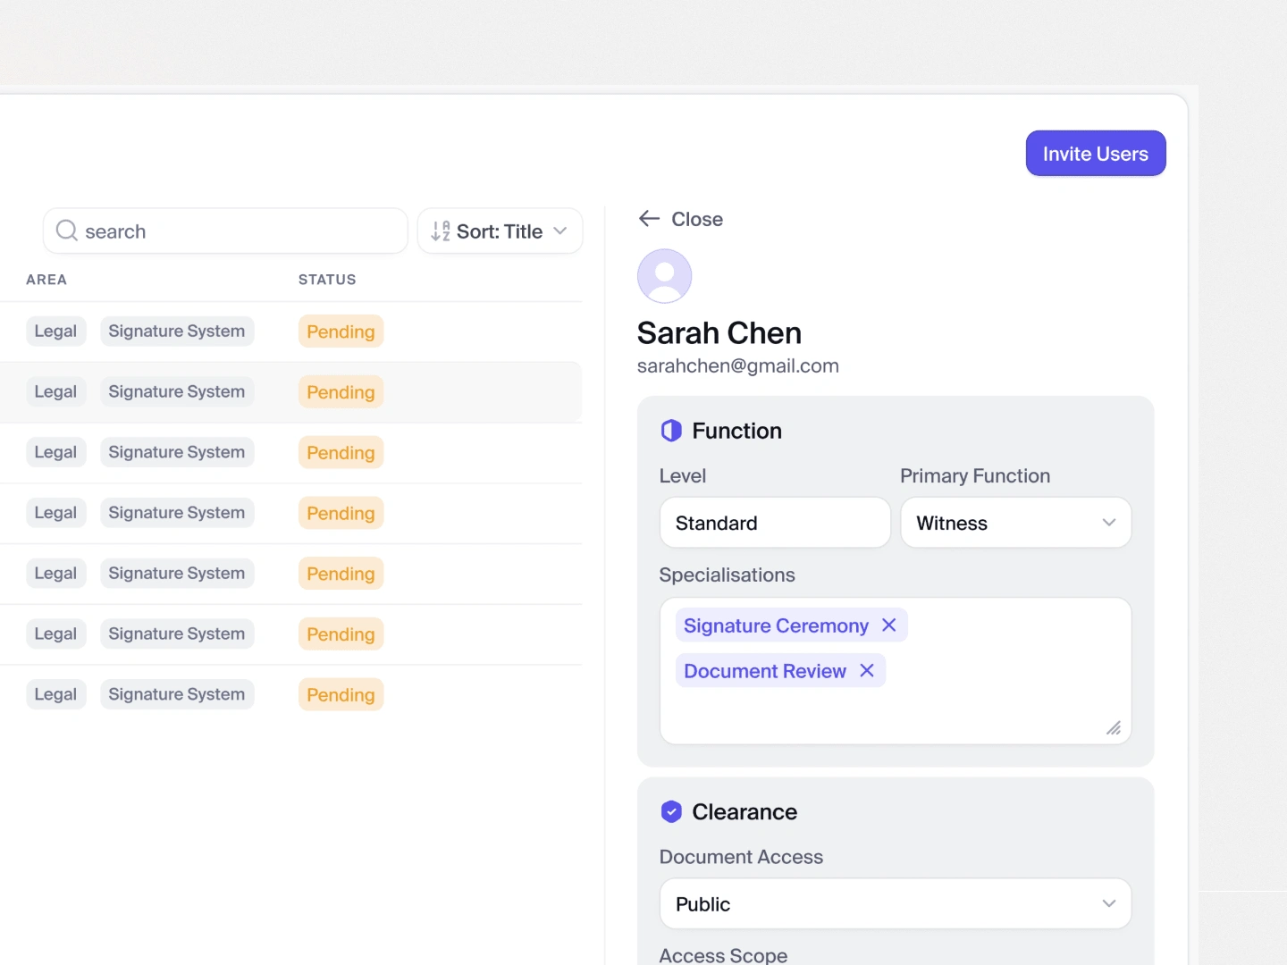This screenshot has width=1287, height=965.
Task: Grab the Specialisations box resize handle
Action: point(1113,728)
